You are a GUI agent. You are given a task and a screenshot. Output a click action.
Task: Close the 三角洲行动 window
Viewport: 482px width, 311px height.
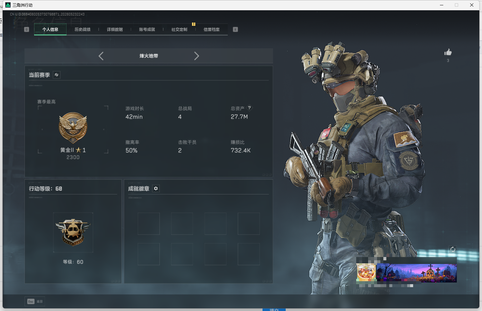pyautogui.click(x=472, y=5)
